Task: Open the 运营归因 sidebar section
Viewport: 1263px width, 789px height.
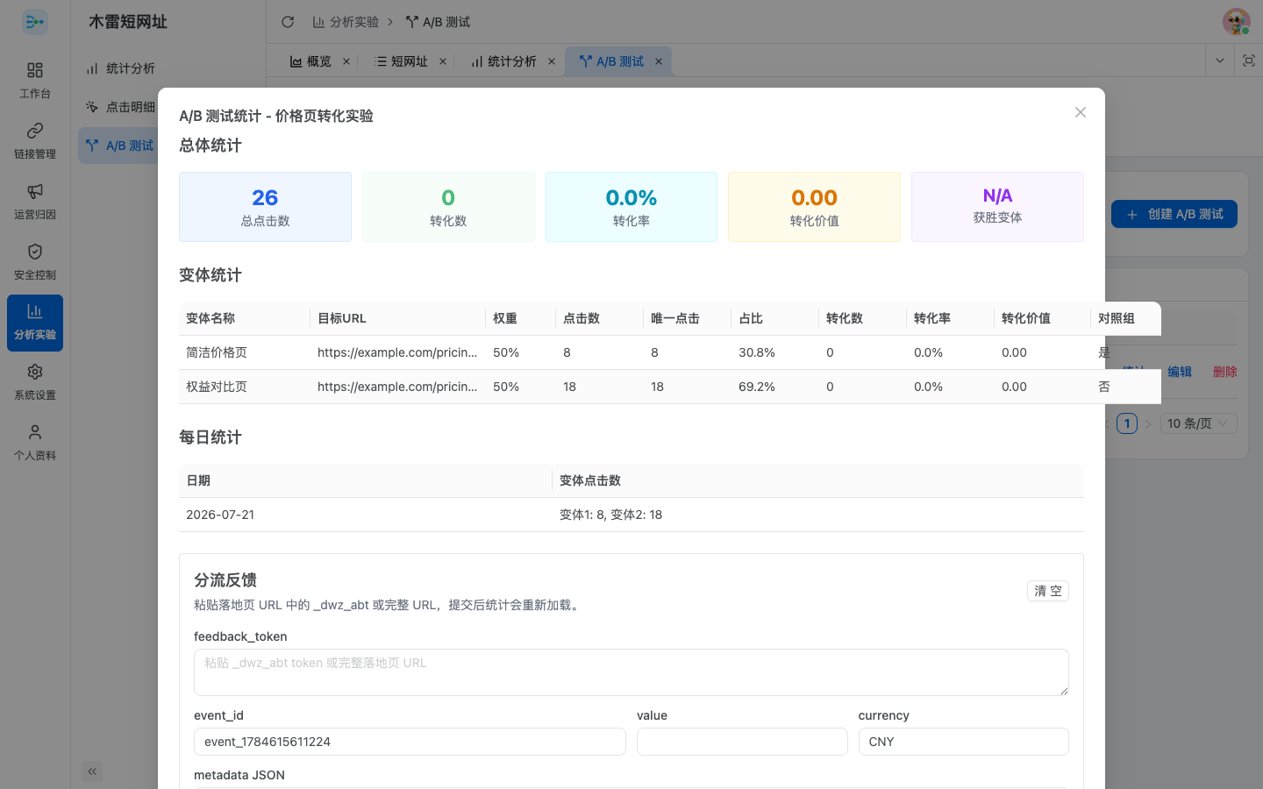Action: (x=35, y=201)
